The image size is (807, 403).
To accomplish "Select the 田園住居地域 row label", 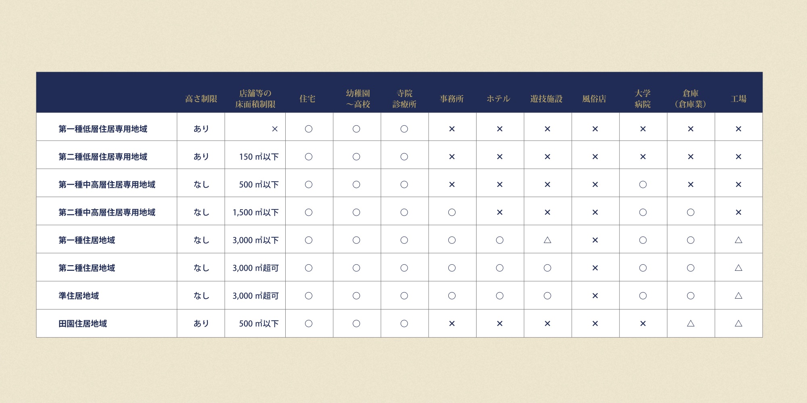I will pos(83,324).
